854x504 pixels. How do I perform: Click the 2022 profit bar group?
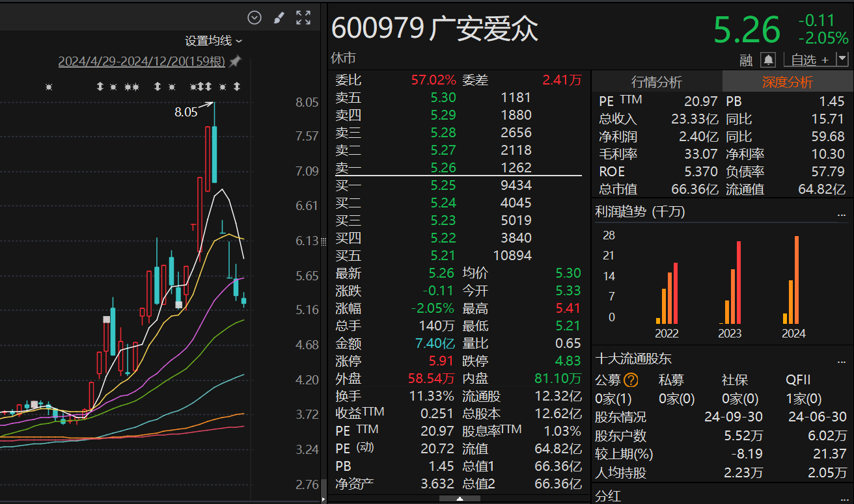click(x=667, y=293)
